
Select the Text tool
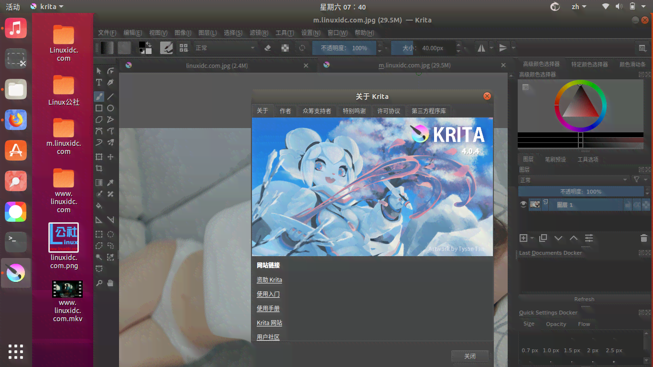[99, 83]
